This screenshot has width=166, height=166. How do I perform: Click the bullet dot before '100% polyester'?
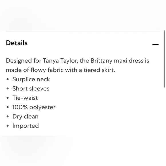click(7, 107)
